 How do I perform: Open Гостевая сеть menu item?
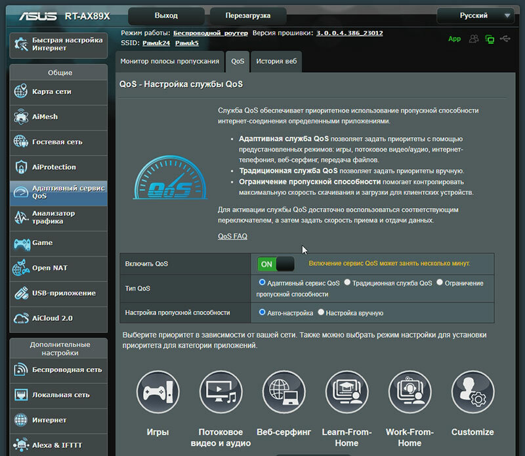(58, 142)
